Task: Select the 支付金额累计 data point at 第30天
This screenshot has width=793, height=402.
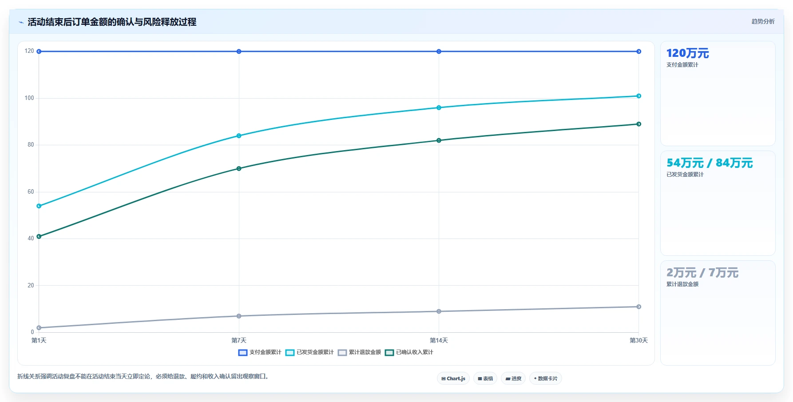Action: pos(638,52)
